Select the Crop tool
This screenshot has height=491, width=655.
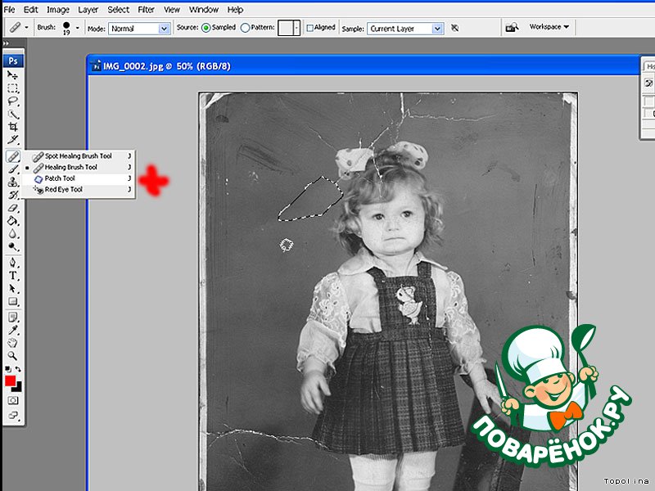point(13,128)
